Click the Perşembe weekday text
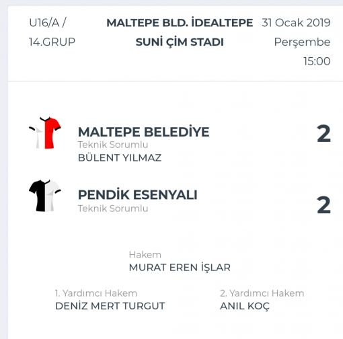343x339 pixels. [303, 42]
